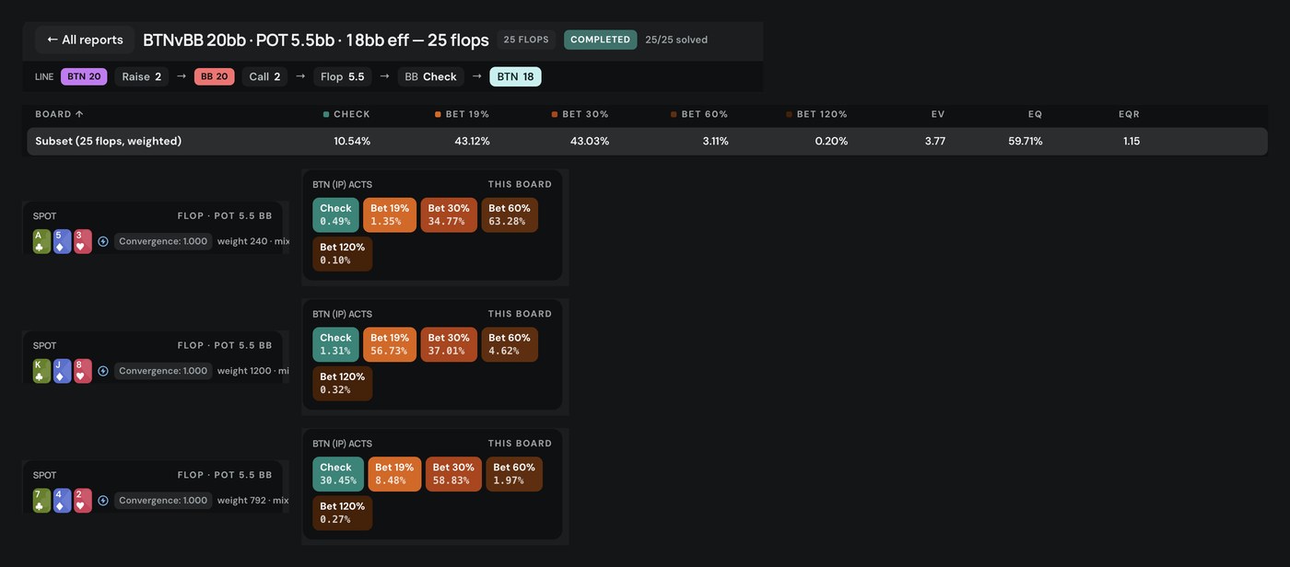Click the Flop 5.5 step in the line
The image size is (1290, 567).
[x=343, y=76]
